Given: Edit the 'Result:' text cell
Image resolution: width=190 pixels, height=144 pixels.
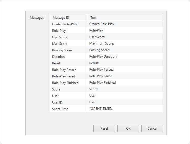Looking at the screenshot, I should pos(125,63).
